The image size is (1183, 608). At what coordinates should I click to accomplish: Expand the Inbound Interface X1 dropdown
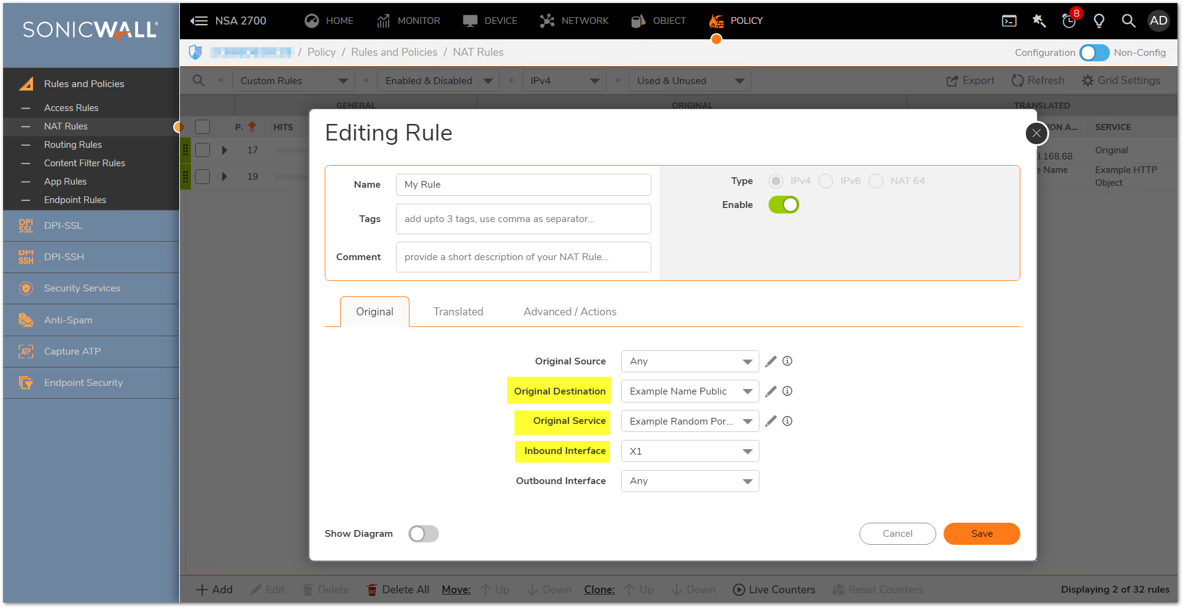coord(689,452)
